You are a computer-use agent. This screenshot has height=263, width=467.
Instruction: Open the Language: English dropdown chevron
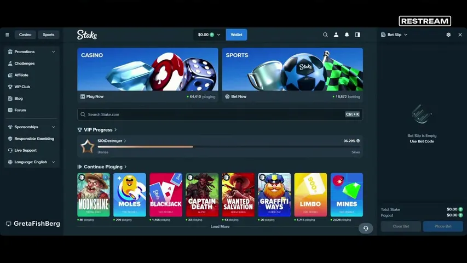click(x=53, y=162)
